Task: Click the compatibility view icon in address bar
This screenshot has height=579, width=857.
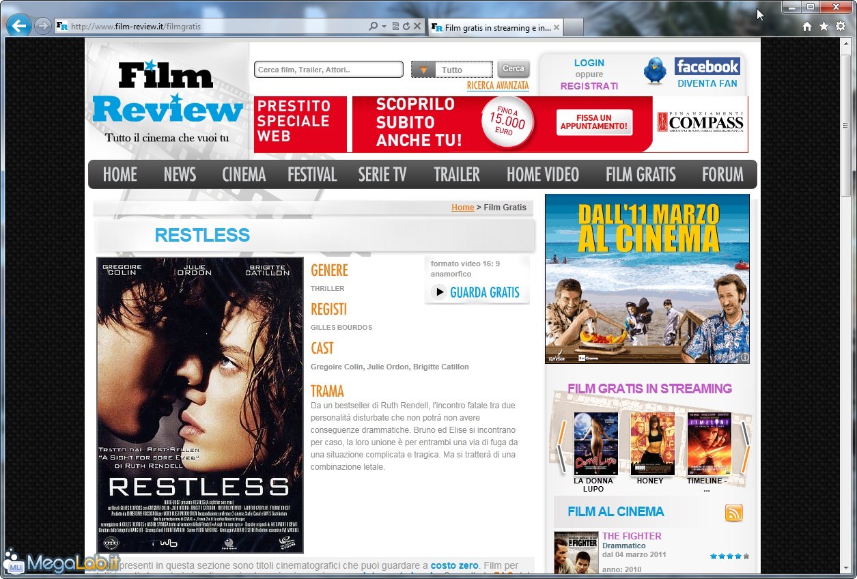Action: (x=395, y=27)
